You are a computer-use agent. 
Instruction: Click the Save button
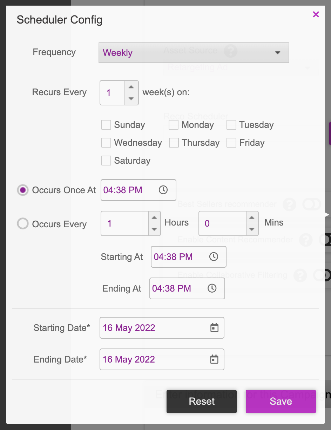point(281,401)
